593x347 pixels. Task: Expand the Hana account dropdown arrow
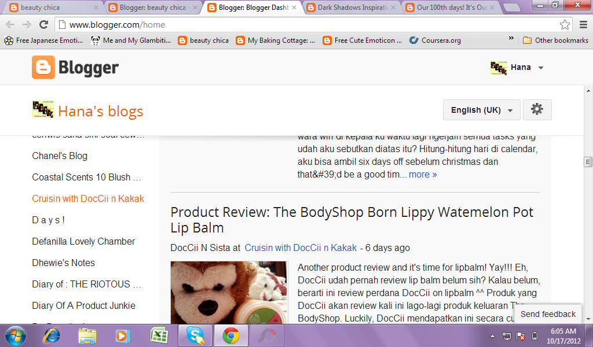click(541, 68)
